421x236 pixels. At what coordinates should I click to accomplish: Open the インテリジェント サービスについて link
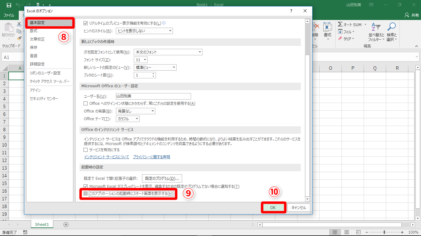pyautogui.click(x=107, y=157)
